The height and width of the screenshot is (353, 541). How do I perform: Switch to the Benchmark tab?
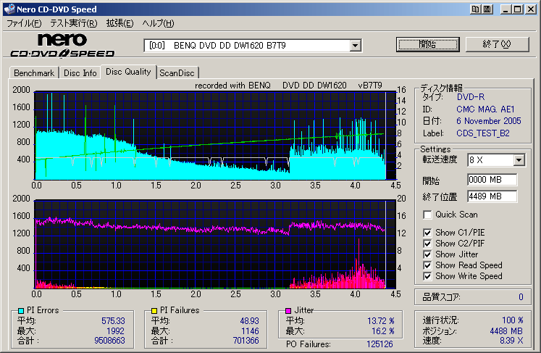click(x=34, y=73)
